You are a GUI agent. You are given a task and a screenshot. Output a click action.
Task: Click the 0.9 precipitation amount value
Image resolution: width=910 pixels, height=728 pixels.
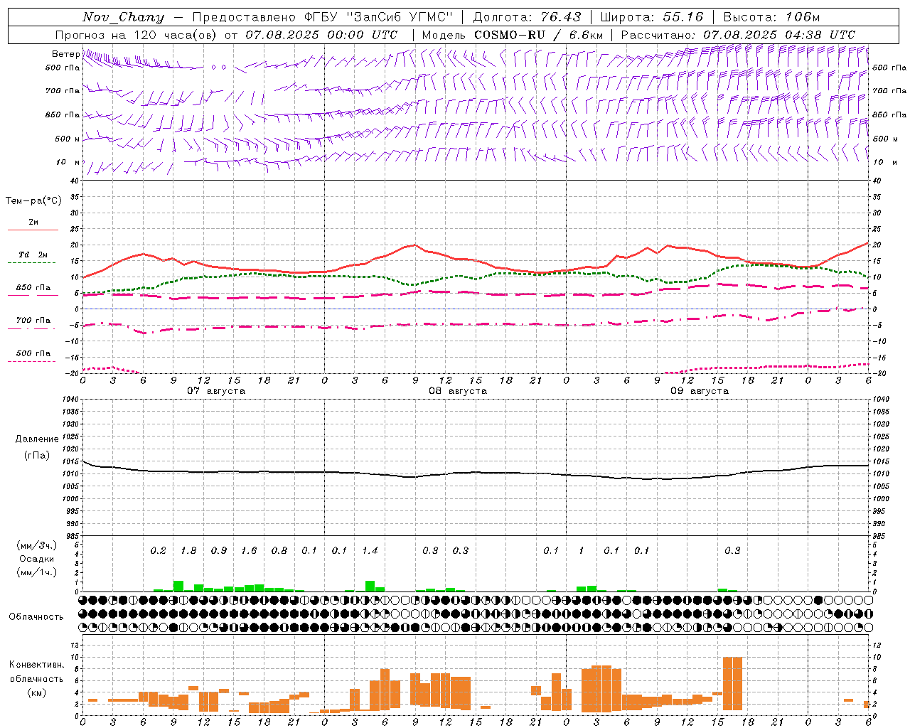click(219, 551)
